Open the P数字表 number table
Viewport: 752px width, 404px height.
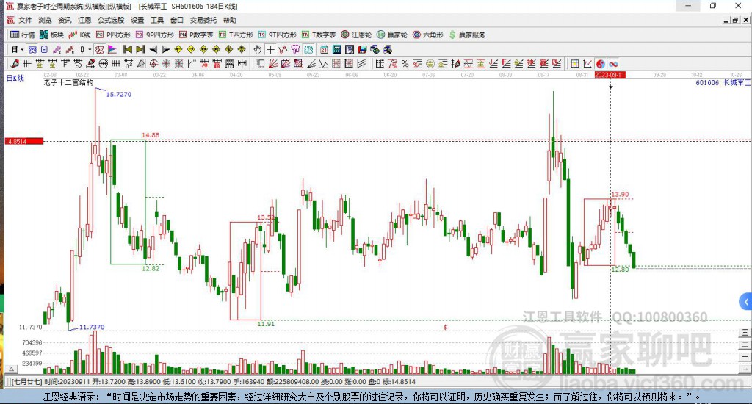click(196, 35)
